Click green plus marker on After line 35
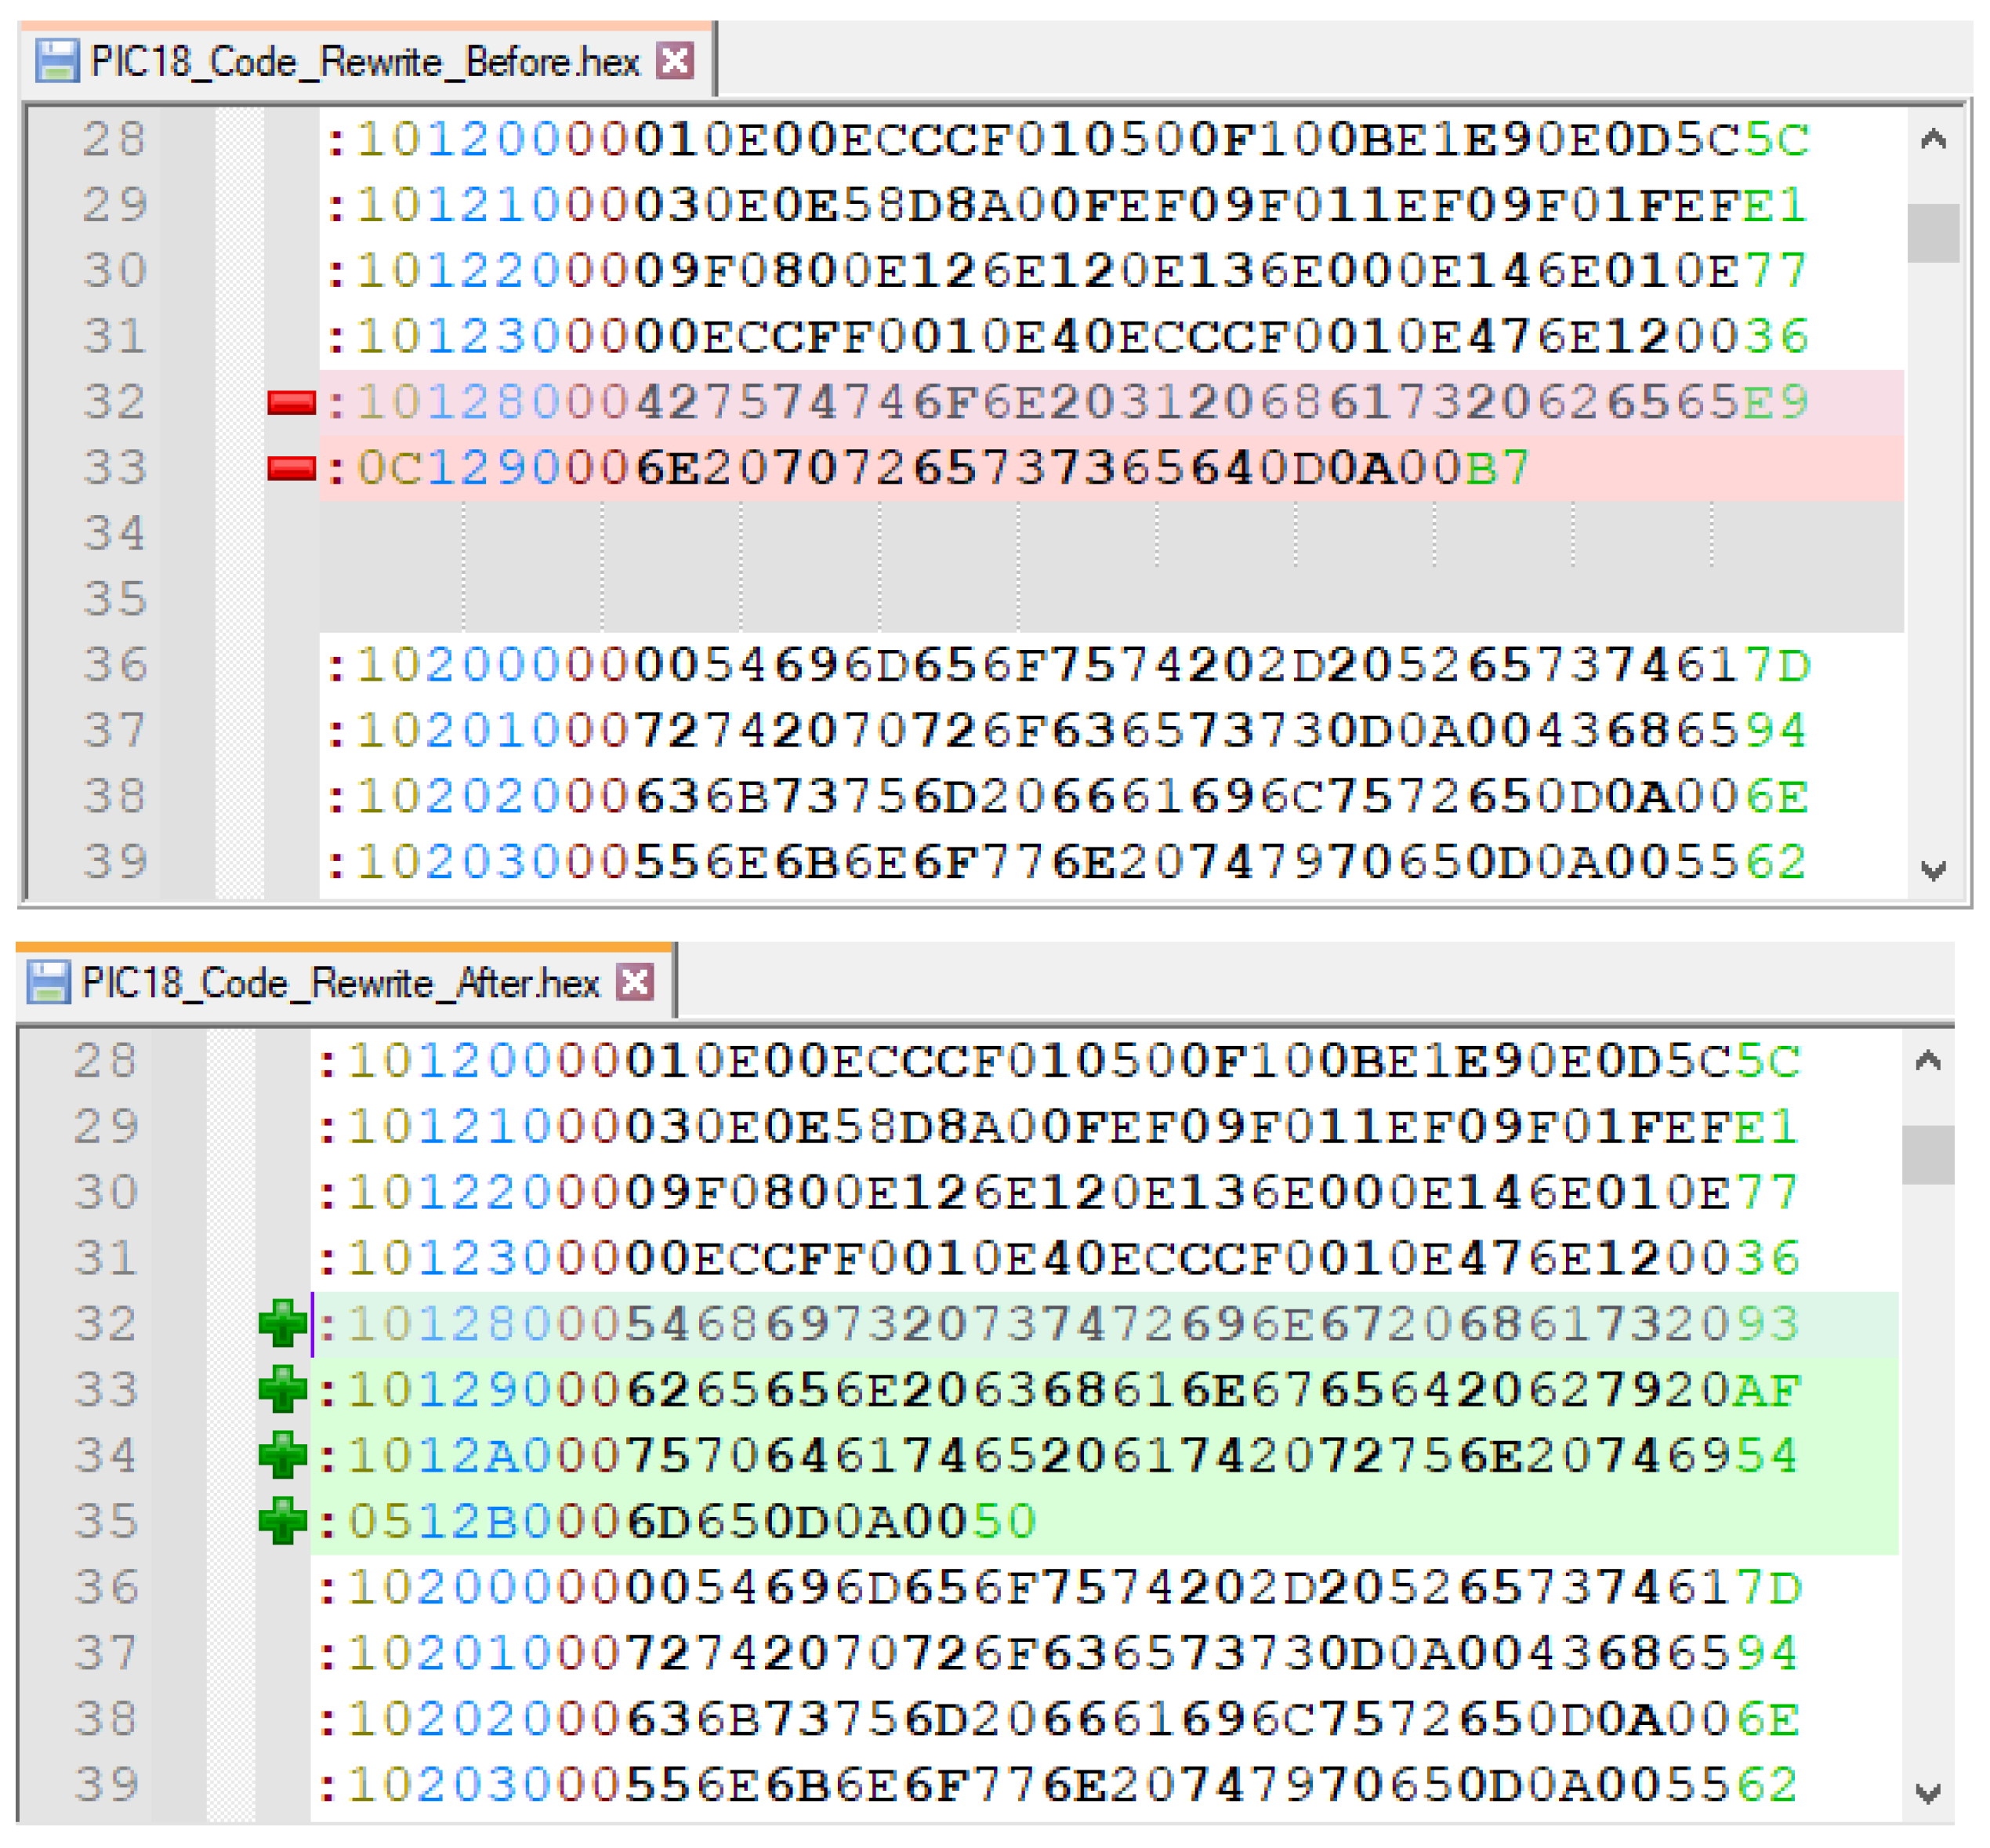This screenshot has height=1848, width=1990. tap(283, 1521)
